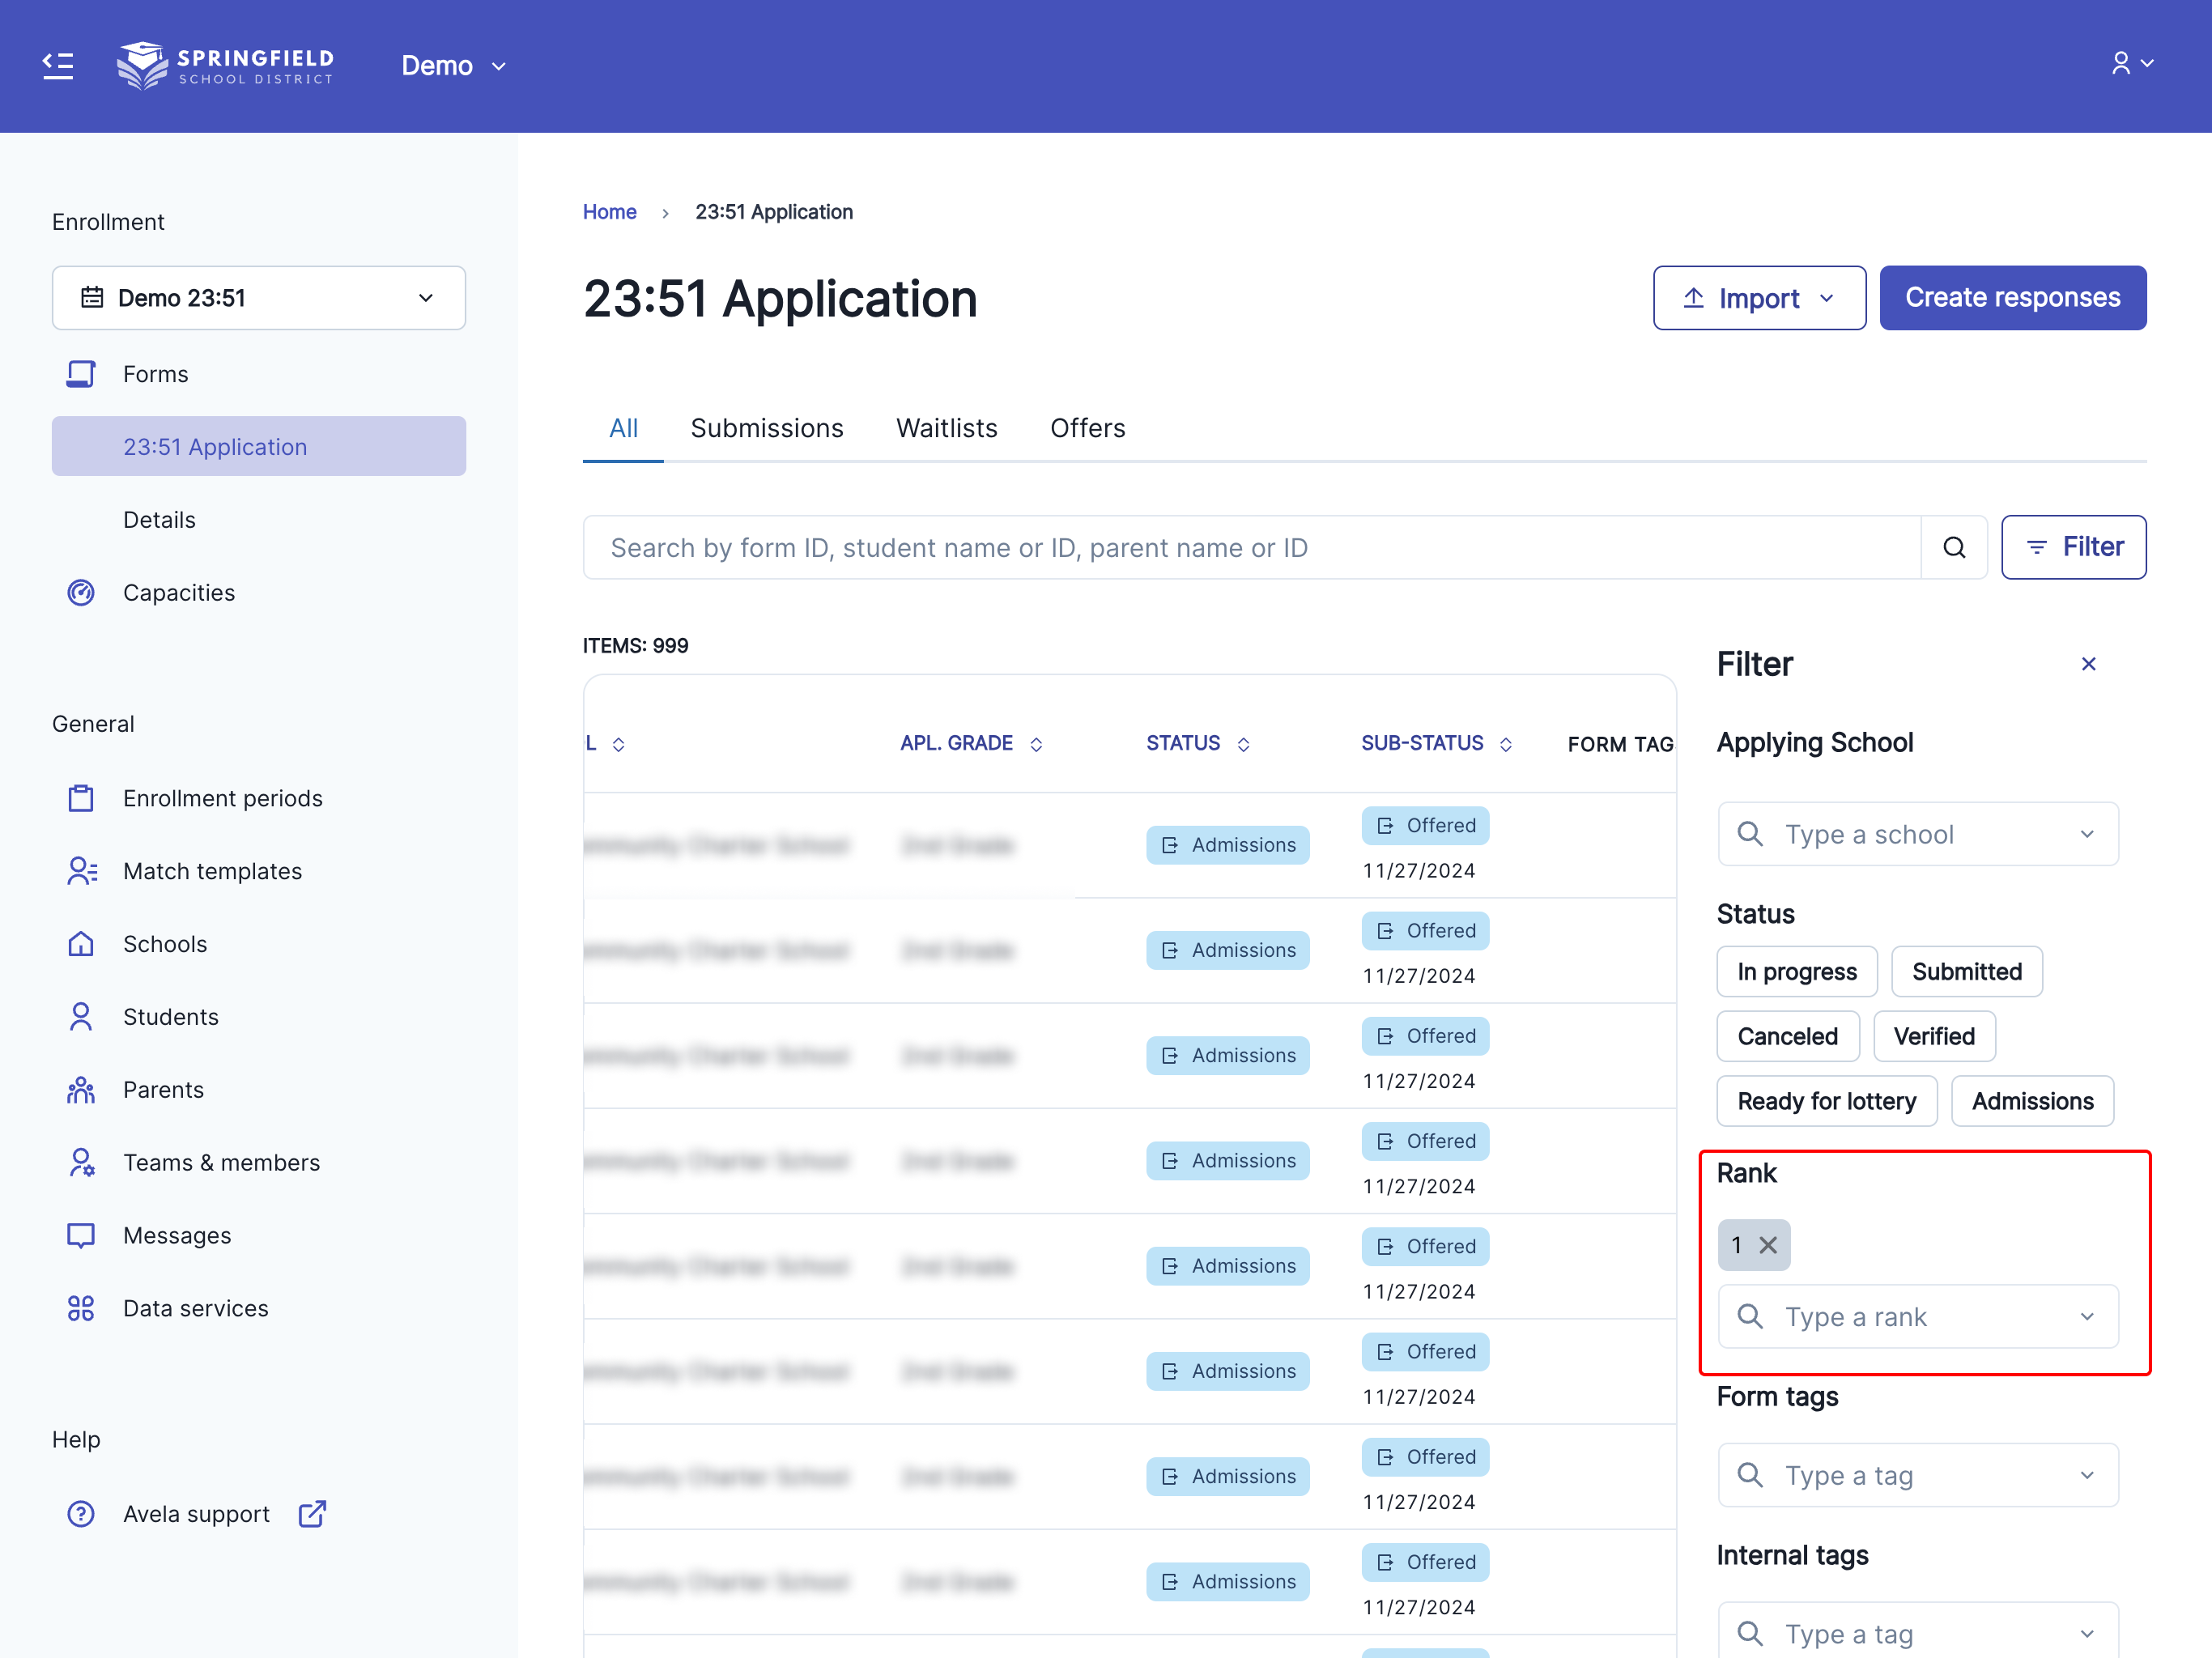The image size is (2212, 1658).
Task: Expand the Import dropdown button
Action: point(1759,298)
